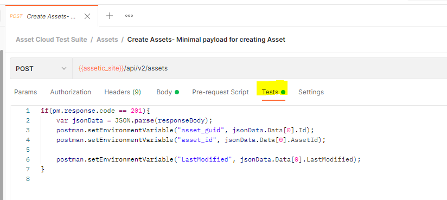
Task: Place cursor on line 1 of script
Action: [x=95, y=111]
